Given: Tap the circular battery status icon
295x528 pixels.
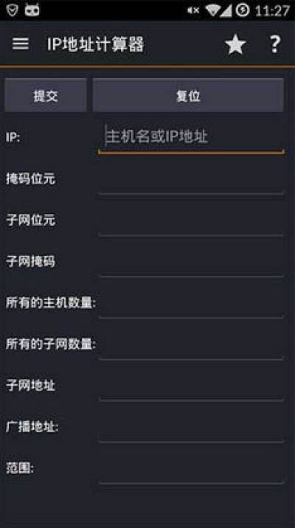Looking at the screenshot, I should pyautogui.click(x=243, y=10).
